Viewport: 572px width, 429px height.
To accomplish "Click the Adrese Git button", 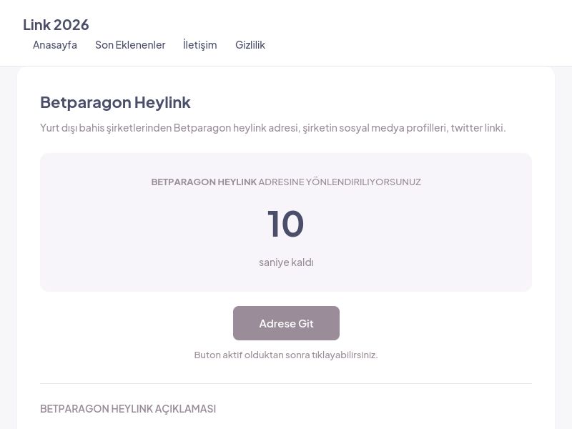I will 287,323.
